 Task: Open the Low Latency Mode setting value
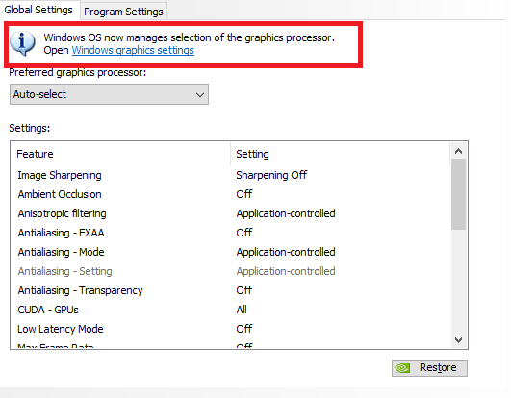click(x=244, y=329)
